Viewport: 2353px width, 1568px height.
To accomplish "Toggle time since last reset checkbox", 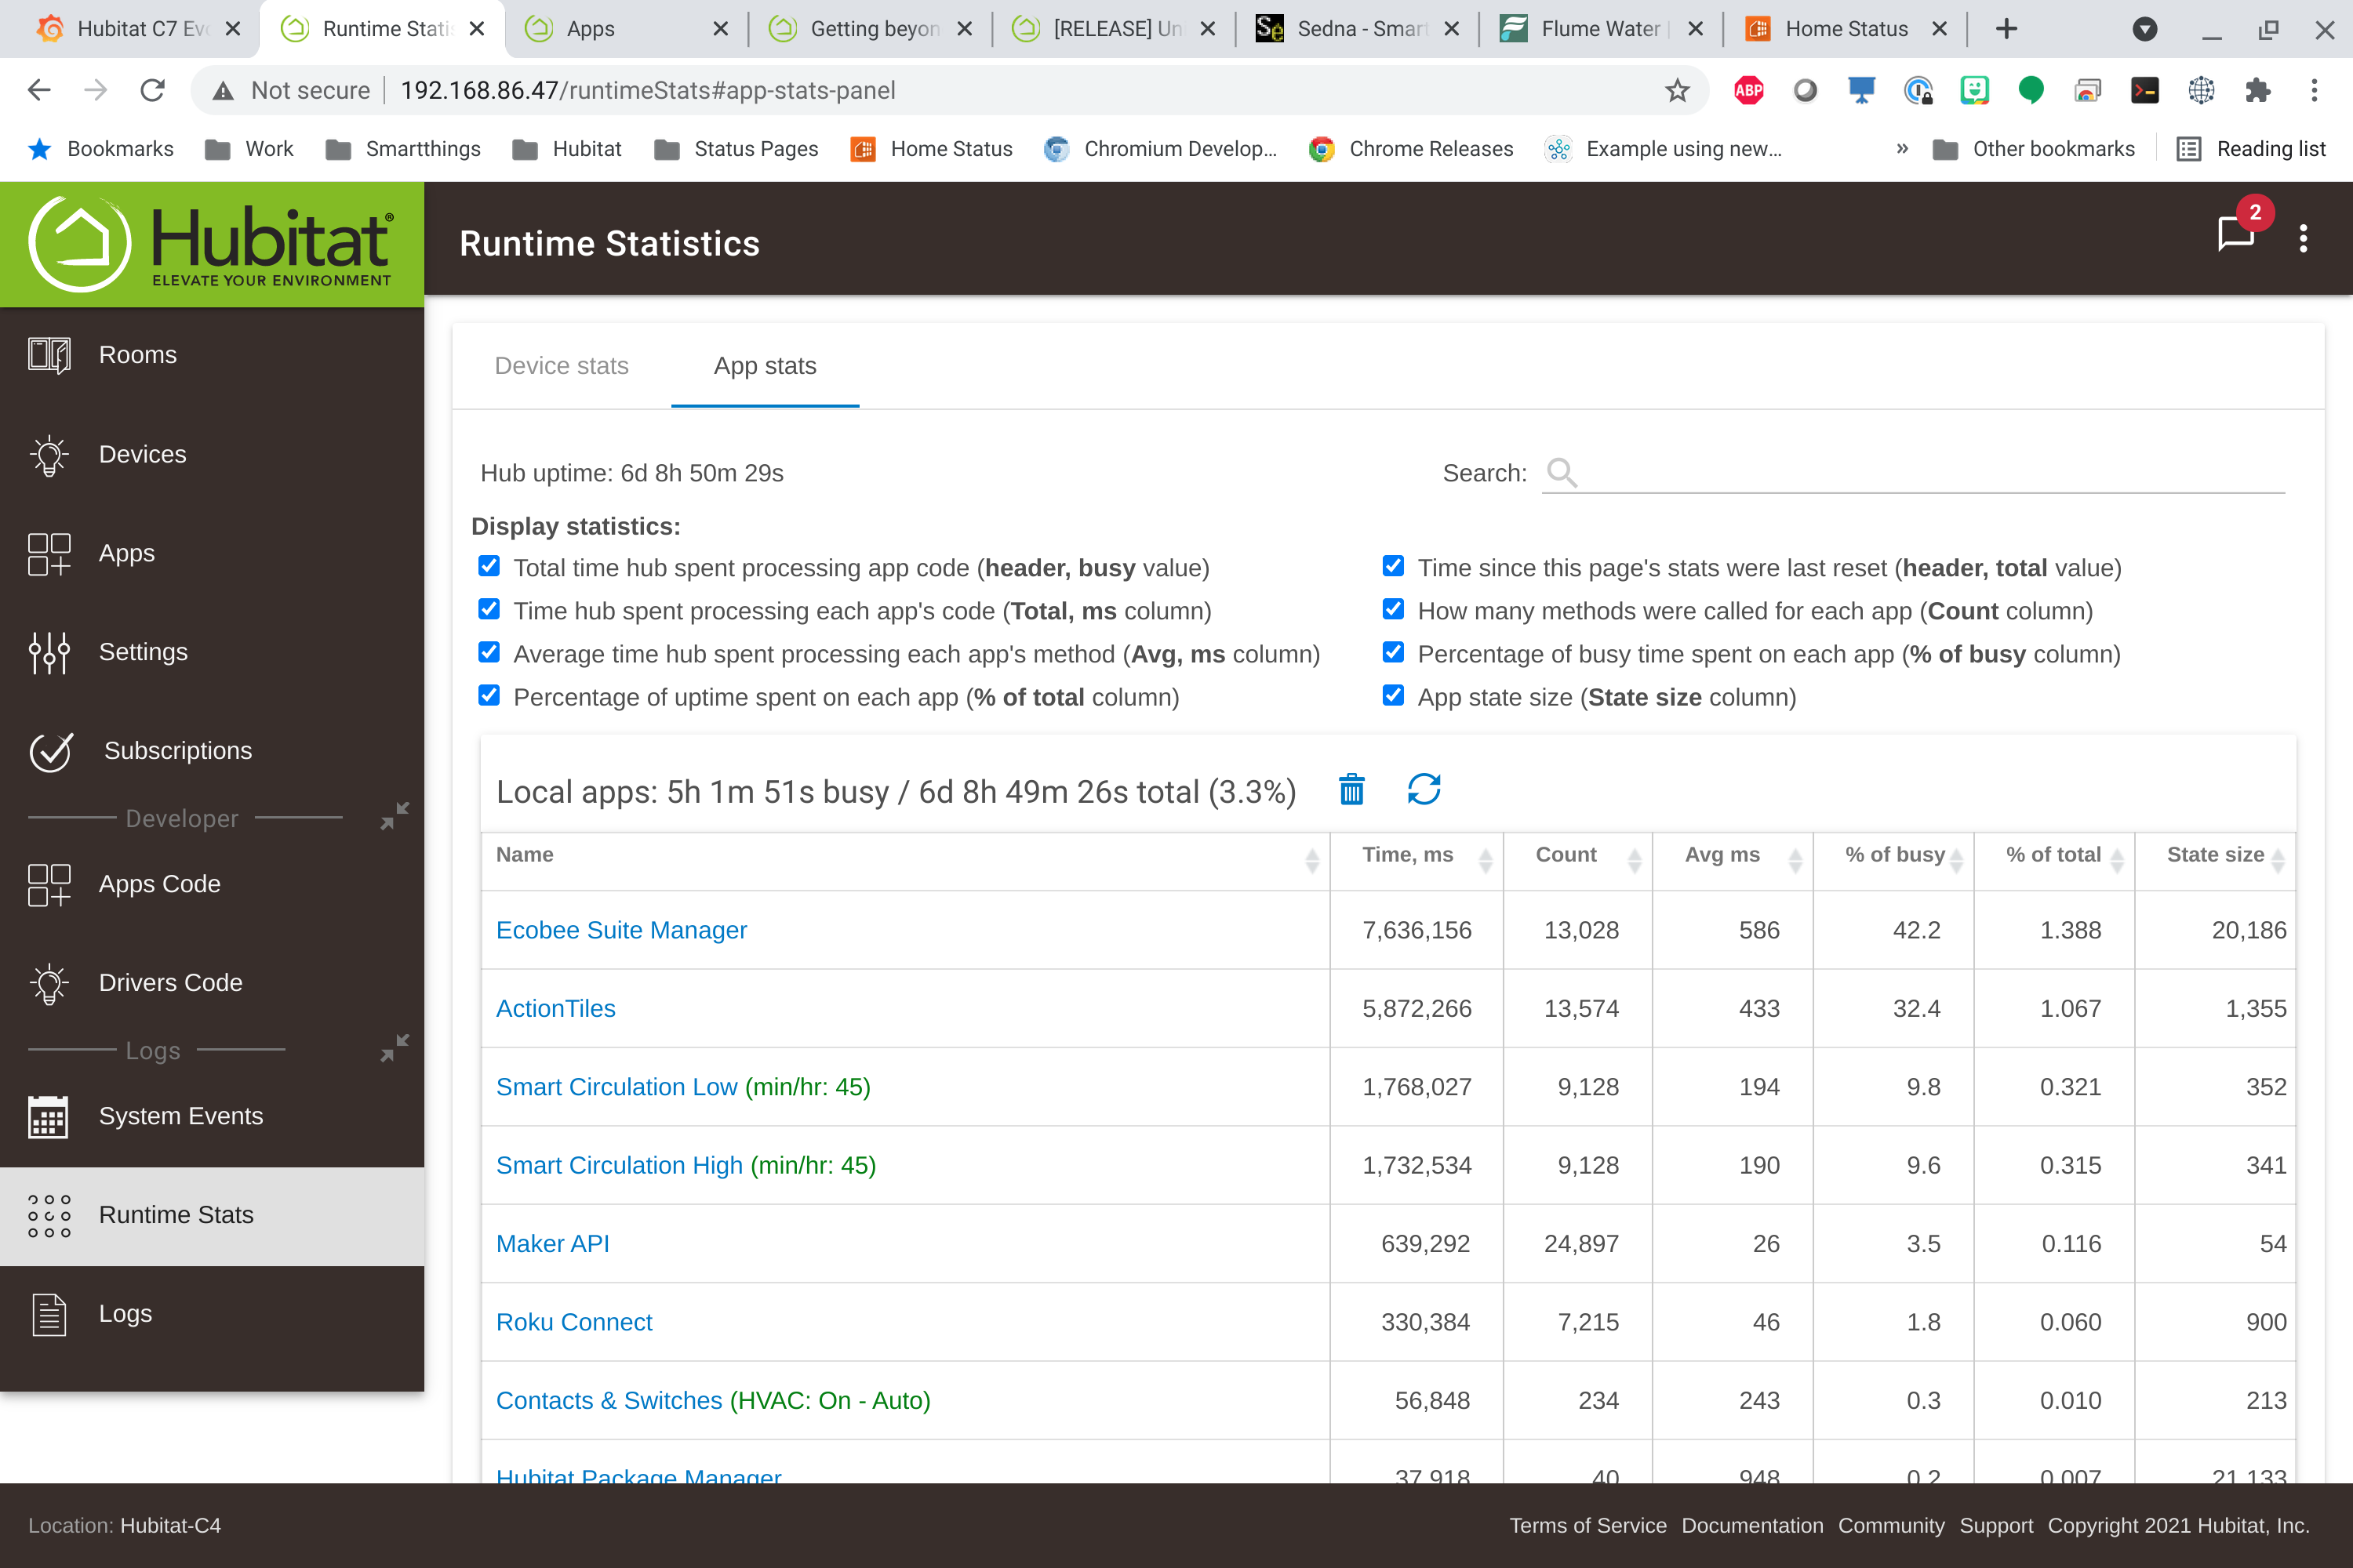I will tap(1393, 567).
